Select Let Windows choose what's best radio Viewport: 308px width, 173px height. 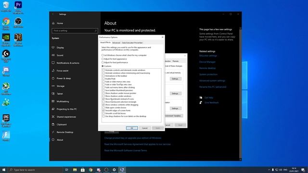click(x=103, y=55)
